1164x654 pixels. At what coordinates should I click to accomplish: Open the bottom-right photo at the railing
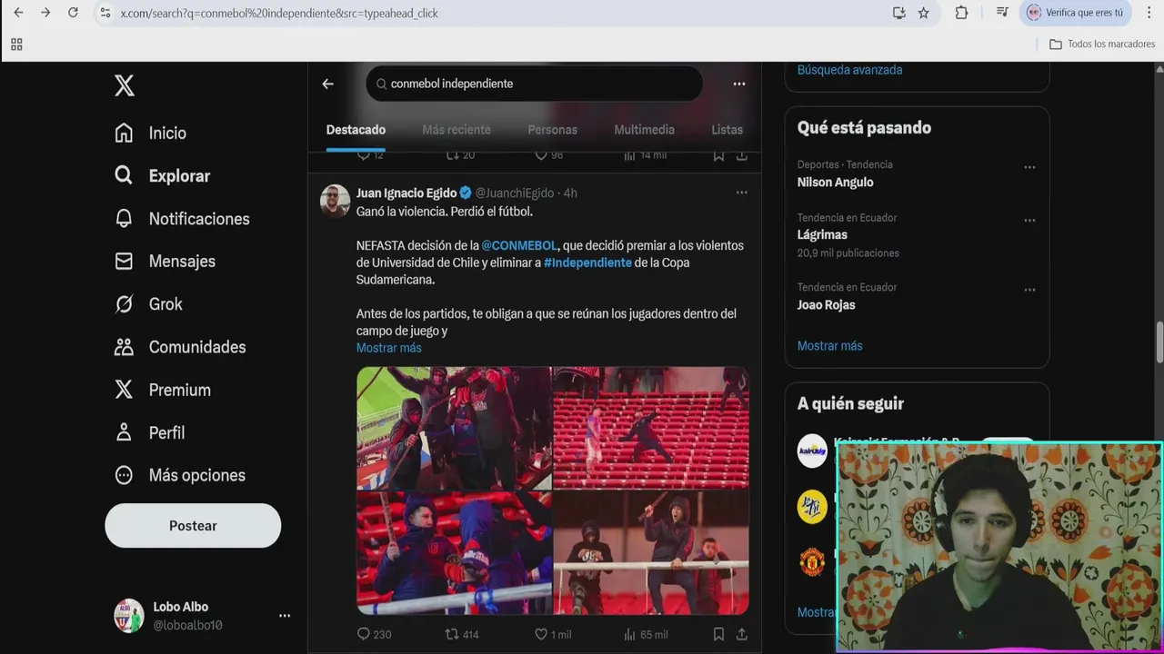[x=651, y=553]
